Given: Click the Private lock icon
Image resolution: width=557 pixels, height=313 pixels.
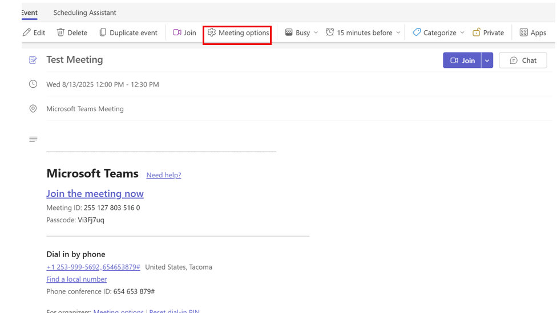Looking at the screenshot, I should click(477, 32).
